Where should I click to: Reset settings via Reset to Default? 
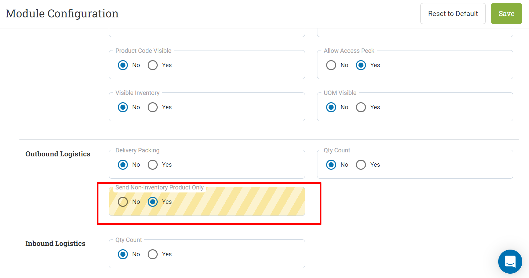tap(453, 14)
